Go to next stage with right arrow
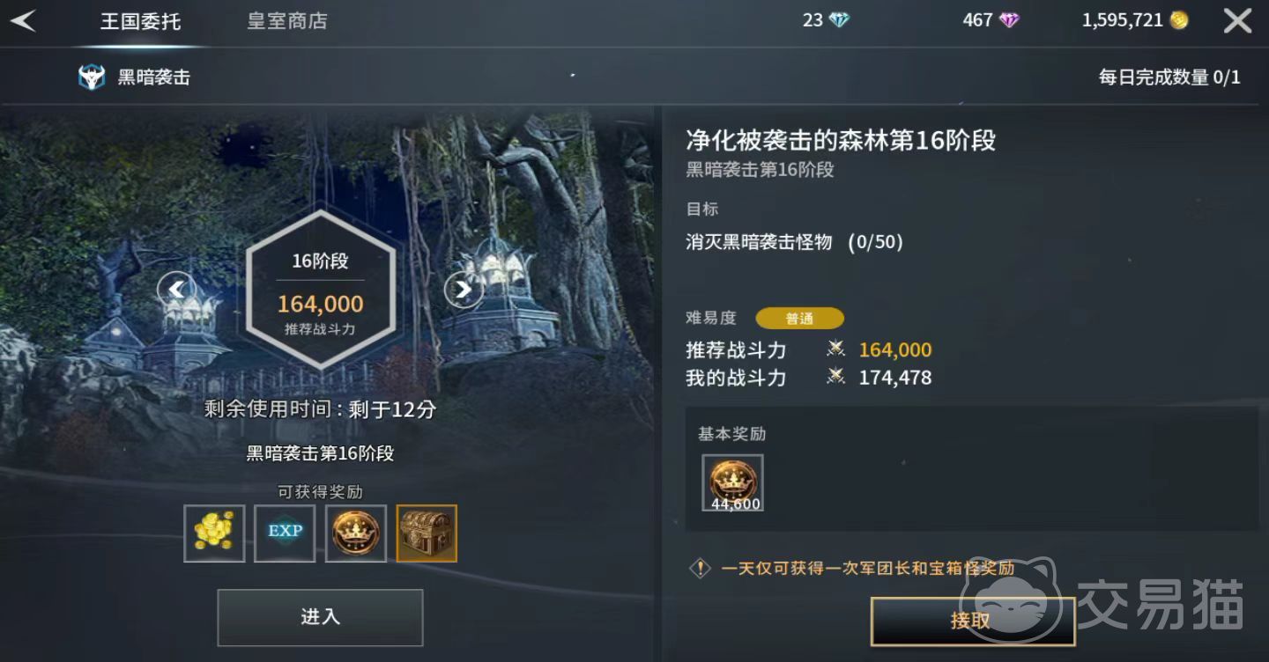This screenshot has width=1269, height=662. coord(464,289)
